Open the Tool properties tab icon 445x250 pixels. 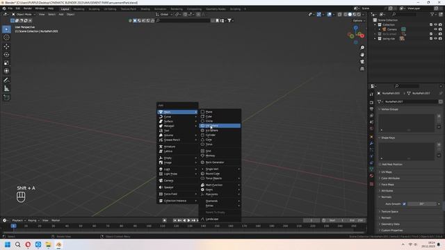[371, 94]
